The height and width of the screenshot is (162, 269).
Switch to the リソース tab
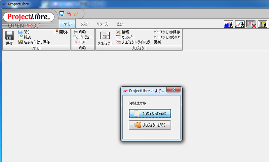[x=103, y=24]
